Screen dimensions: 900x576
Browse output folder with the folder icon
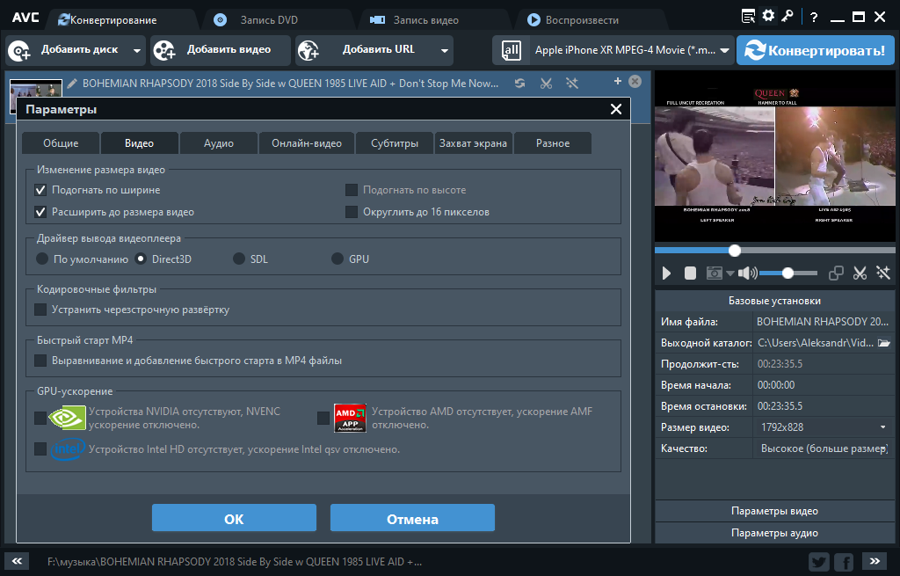click(884, 343)
